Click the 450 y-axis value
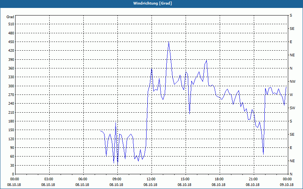 [11, 42]
